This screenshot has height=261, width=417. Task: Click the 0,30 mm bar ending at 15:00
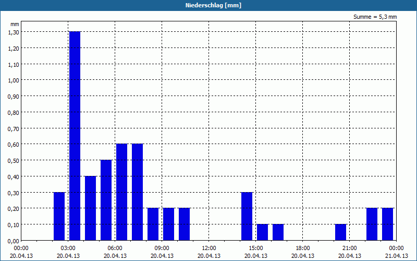(x=247, y=216)
